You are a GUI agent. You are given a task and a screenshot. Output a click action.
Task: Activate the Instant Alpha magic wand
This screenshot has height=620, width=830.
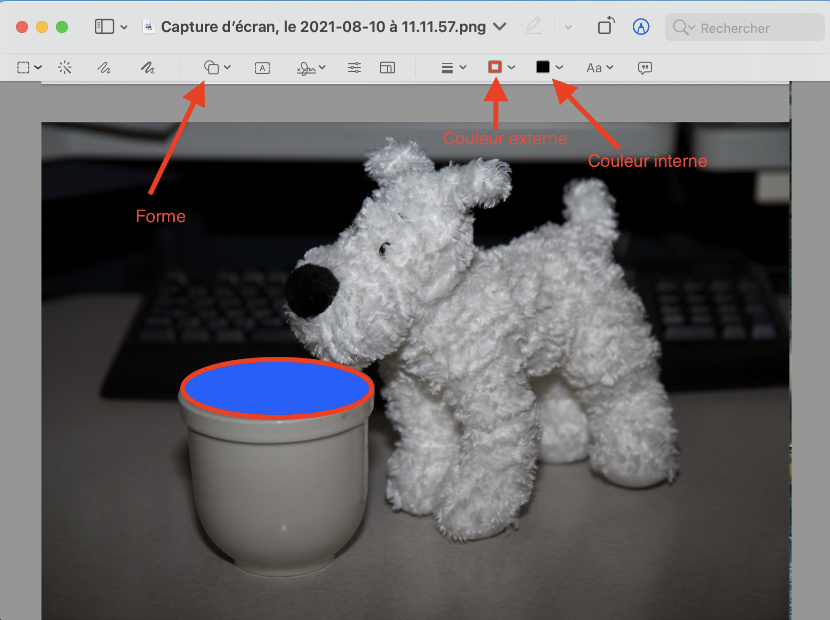(x=65, y=67)
